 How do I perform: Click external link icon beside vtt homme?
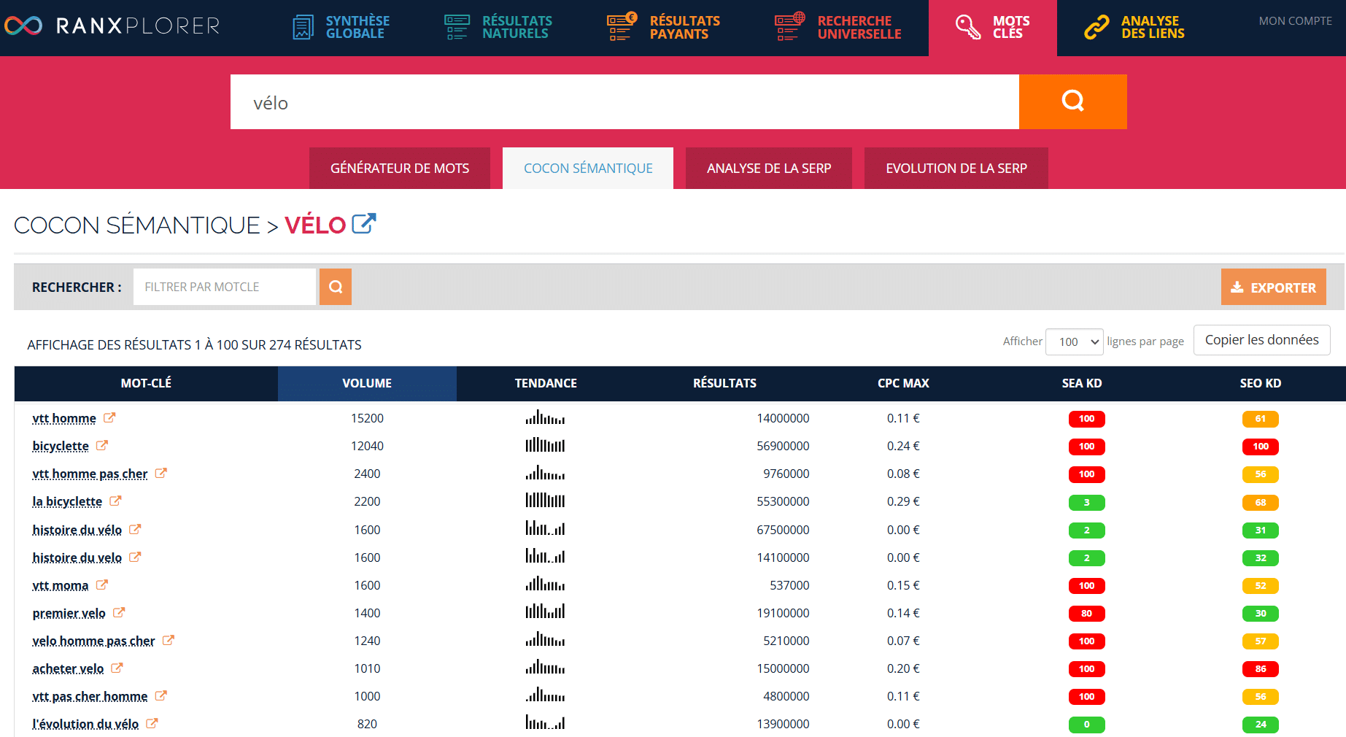[x=109, y=418]
